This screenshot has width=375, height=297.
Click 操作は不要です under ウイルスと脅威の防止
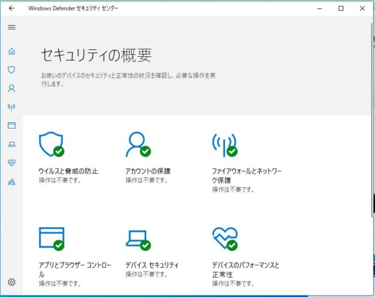coord(60,180)
